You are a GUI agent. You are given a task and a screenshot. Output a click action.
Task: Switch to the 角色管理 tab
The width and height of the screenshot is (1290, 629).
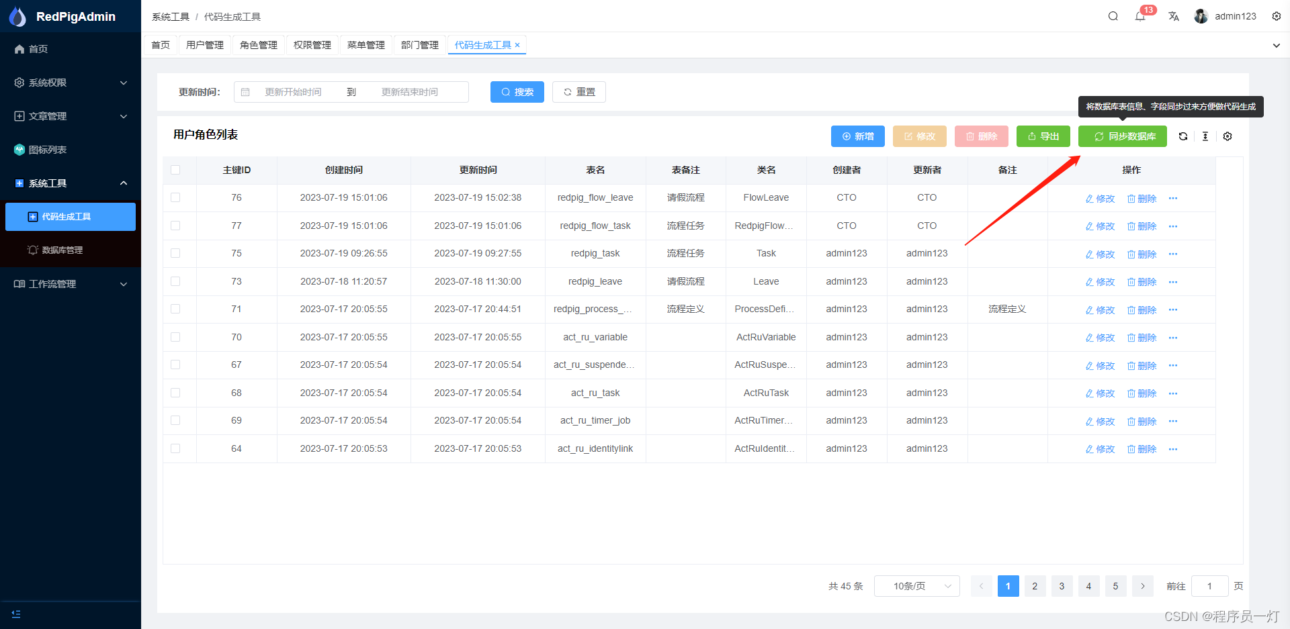[x=259, y=45]
